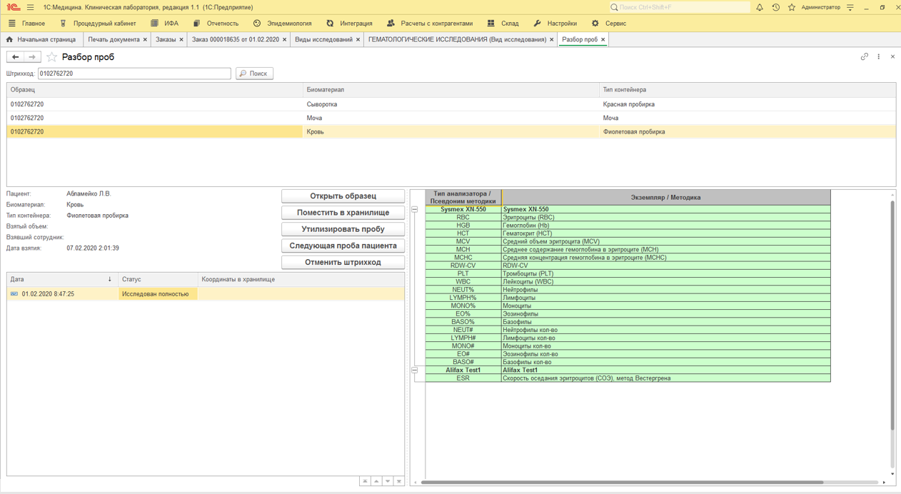Viewport: 901px width, 494px height.
Task: Click the home icon on Начальная страница
Action: coord(9,39)
